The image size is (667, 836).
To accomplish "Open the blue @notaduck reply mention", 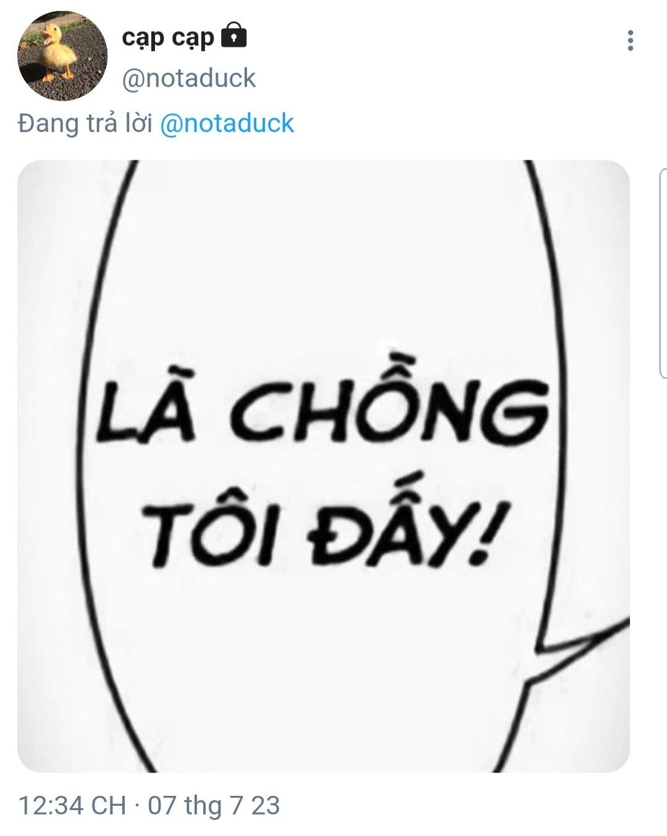I will point(227,123).
